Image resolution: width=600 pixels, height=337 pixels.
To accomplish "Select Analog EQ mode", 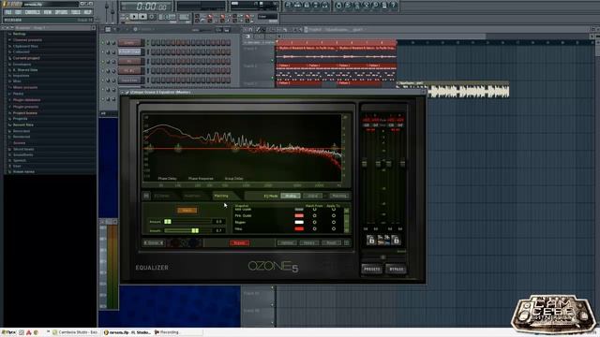I will (291, 196).
